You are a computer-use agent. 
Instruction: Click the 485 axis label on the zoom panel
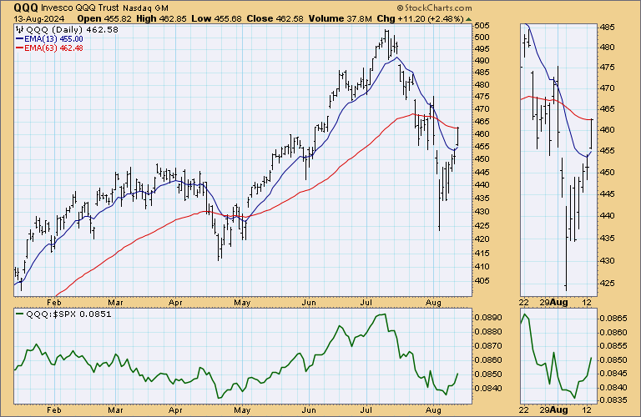[x=607, y=28]
